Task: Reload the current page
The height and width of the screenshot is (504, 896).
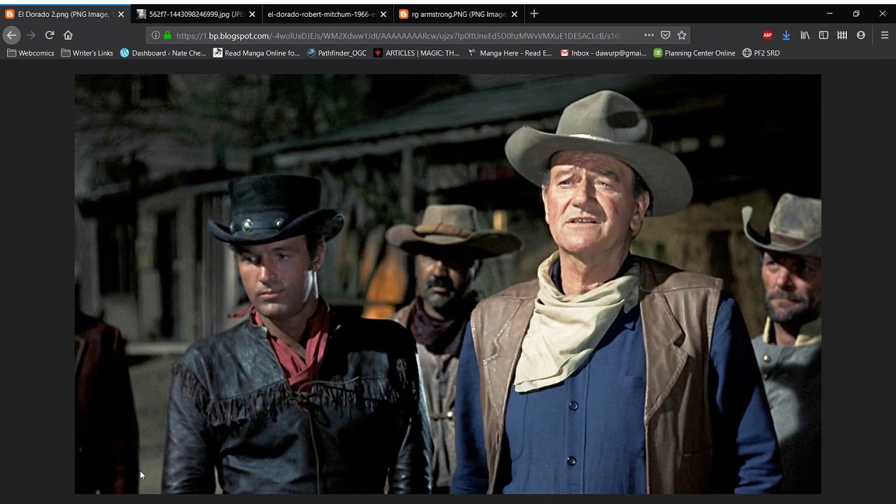Action: 50,35
